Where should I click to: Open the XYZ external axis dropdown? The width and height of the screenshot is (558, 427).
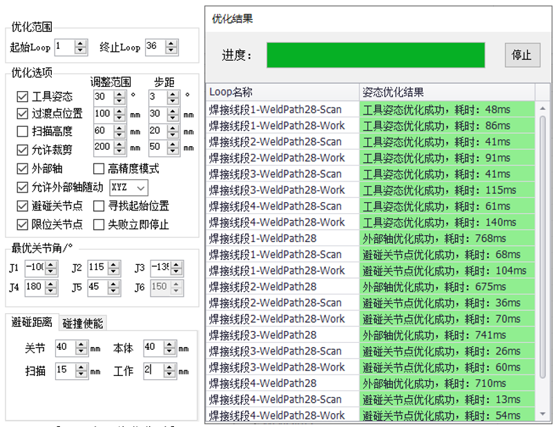tap(128, 187)
